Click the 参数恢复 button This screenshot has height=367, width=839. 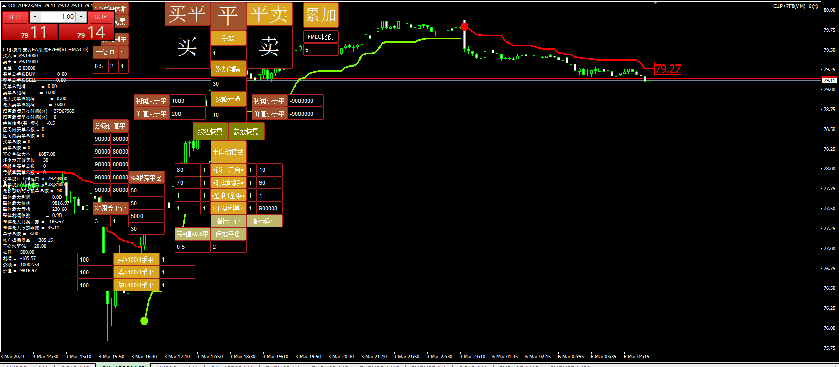pyautogui.click(x=247, y=132)
